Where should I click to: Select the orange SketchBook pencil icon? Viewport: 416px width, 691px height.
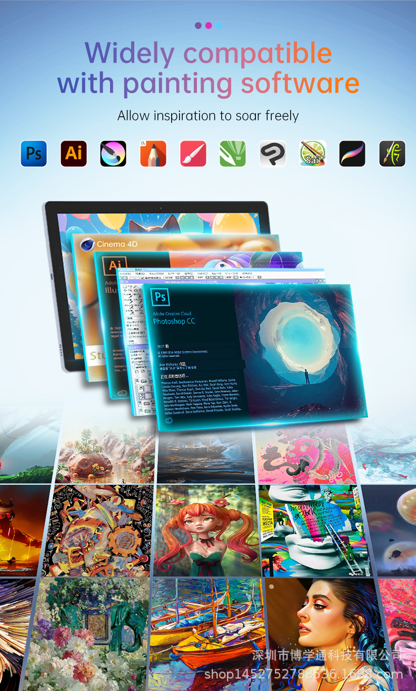coord(153,154)
